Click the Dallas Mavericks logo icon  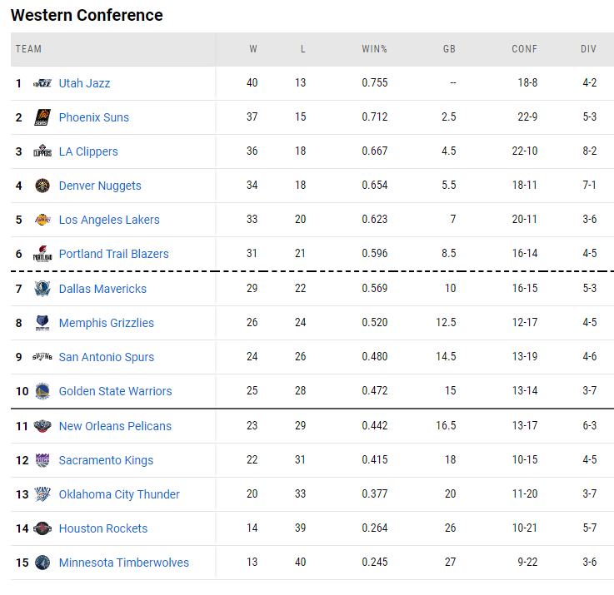pyautogui.click(x=42, y=289)
